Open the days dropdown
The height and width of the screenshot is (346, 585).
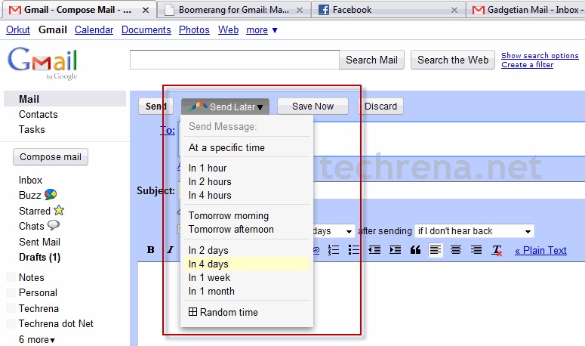[334, 231]
